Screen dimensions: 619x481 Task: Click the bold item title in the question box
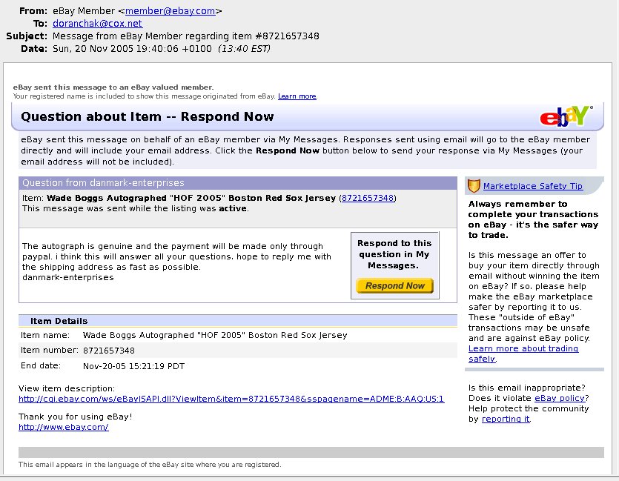[x=191, y=198]
